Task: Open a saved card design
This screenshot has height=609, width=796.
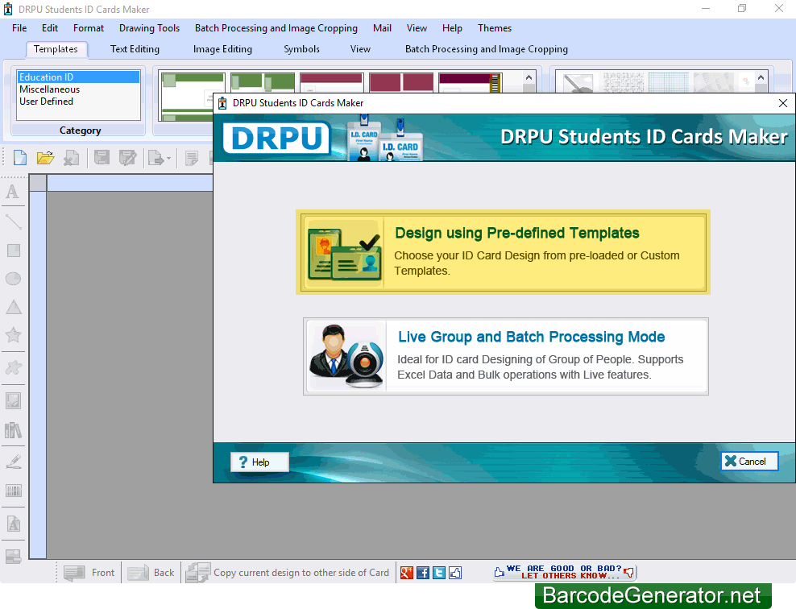Action: [x=45, y=157]
